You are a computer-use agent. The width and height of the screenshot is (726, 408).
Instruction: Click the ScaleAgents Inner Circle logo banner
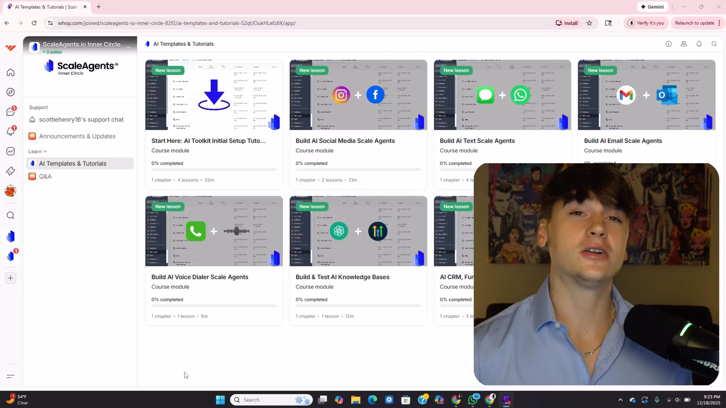81,68
